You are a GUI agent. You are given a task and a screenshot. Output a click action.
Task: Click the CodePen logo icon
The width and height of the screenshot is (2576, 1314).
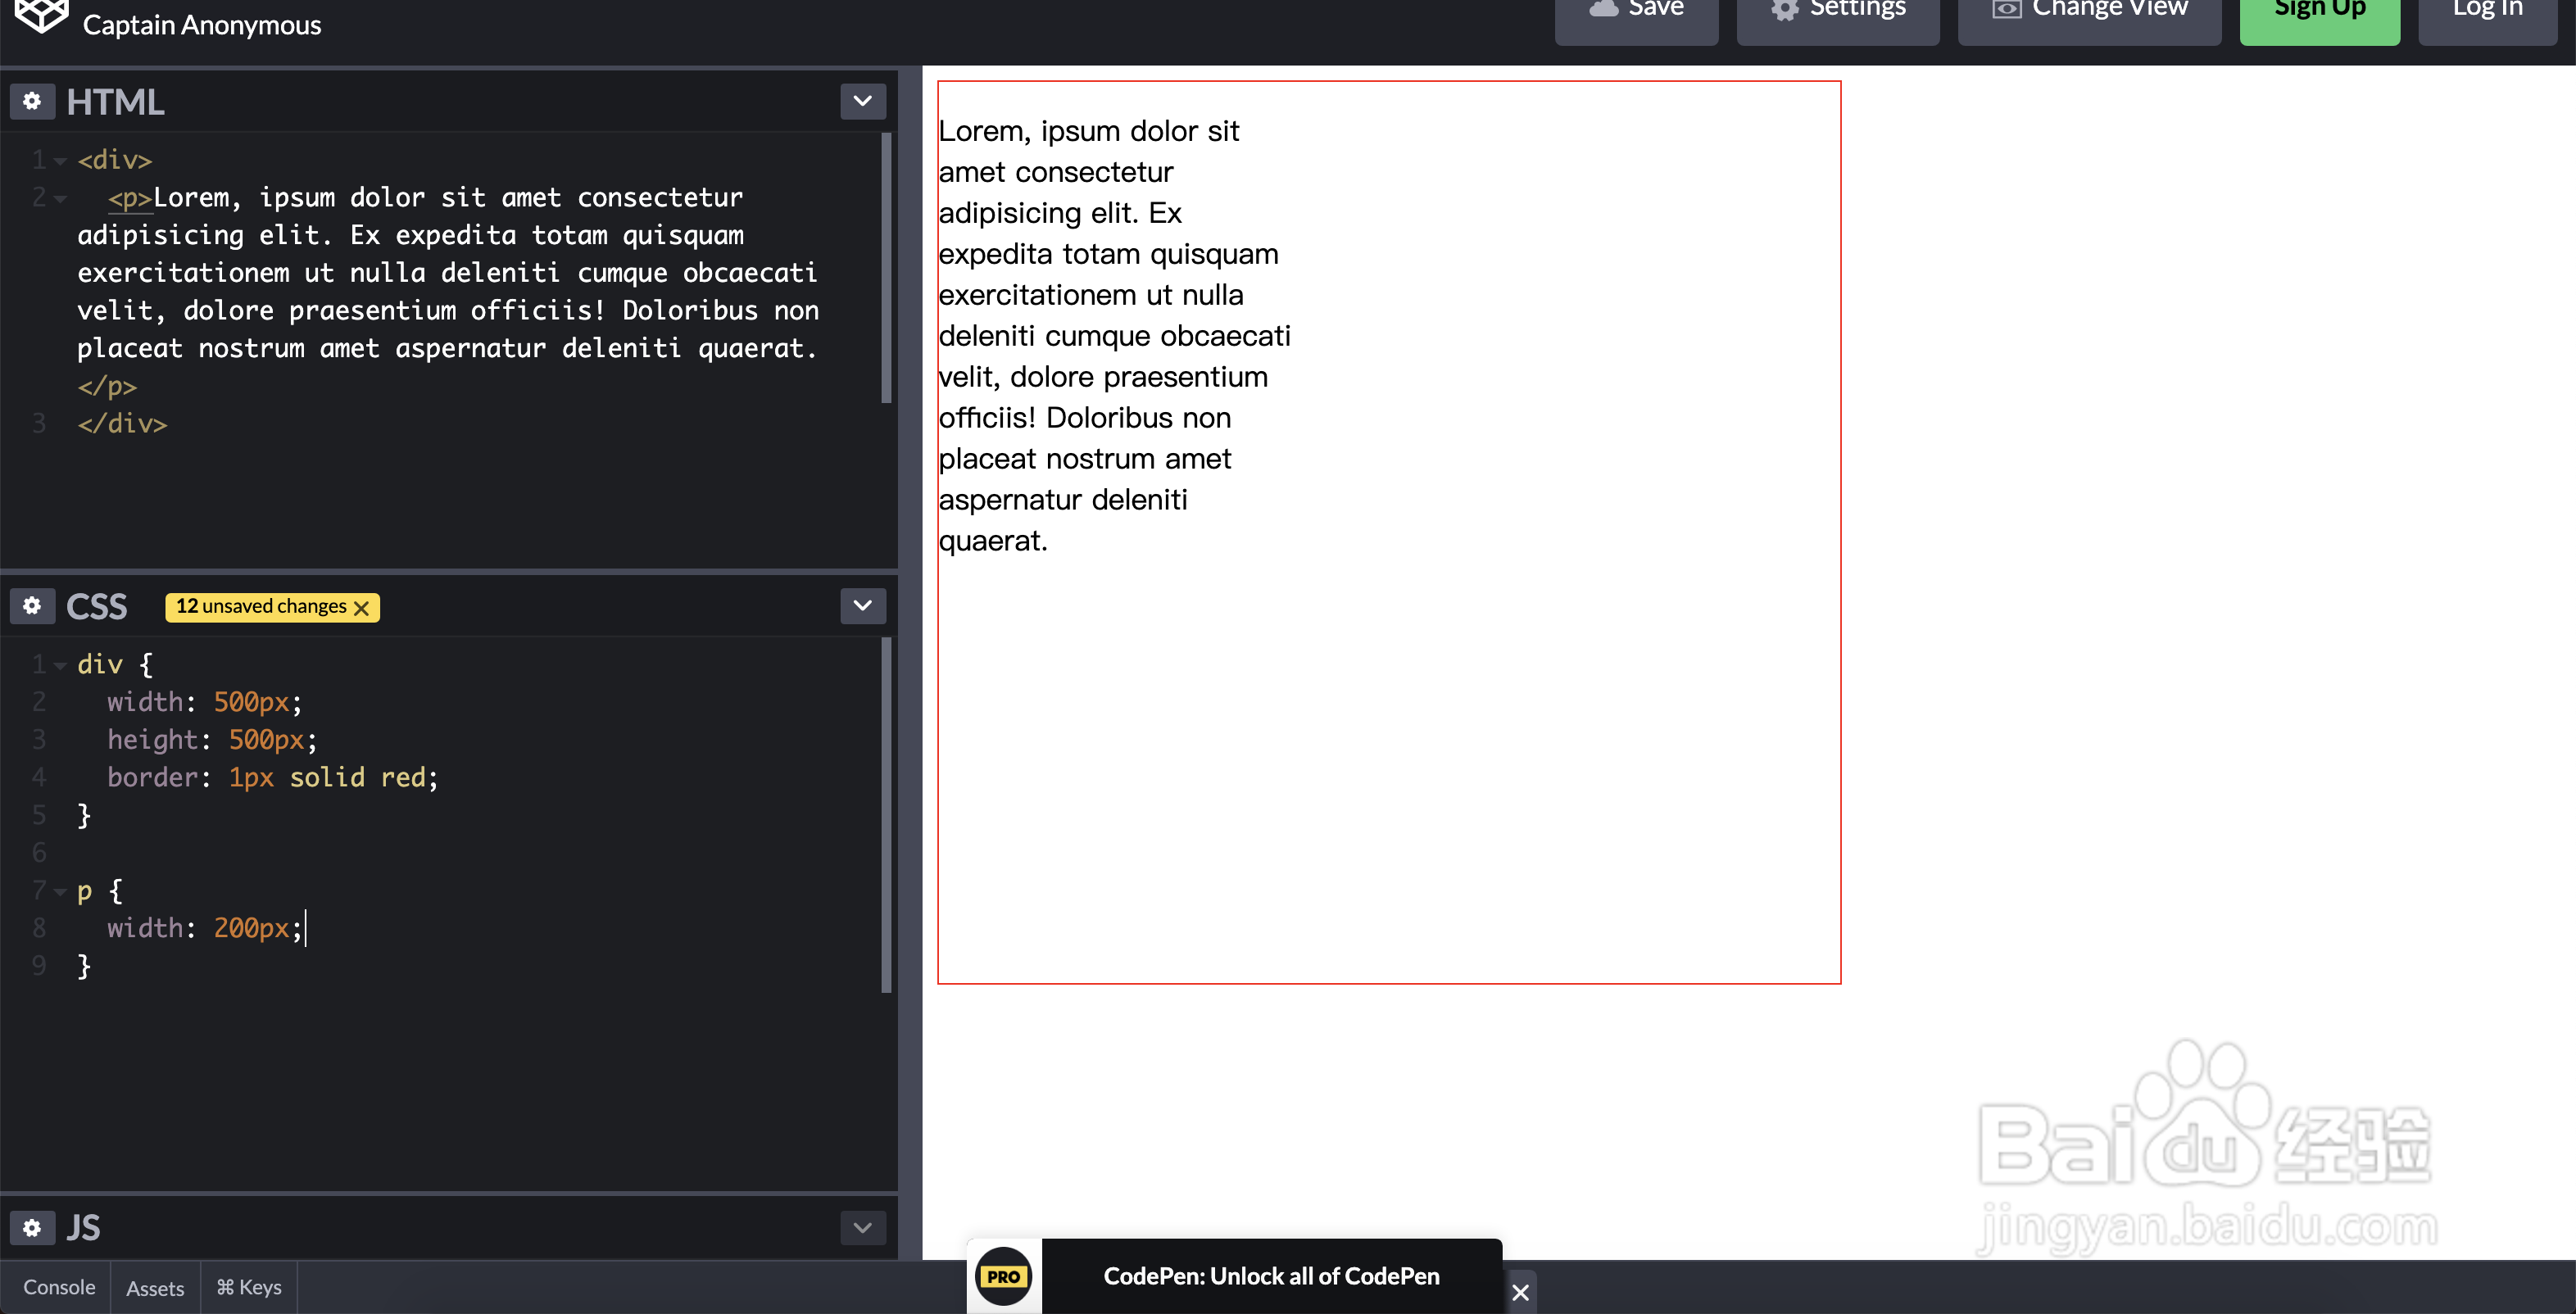(x=41, y=15)
